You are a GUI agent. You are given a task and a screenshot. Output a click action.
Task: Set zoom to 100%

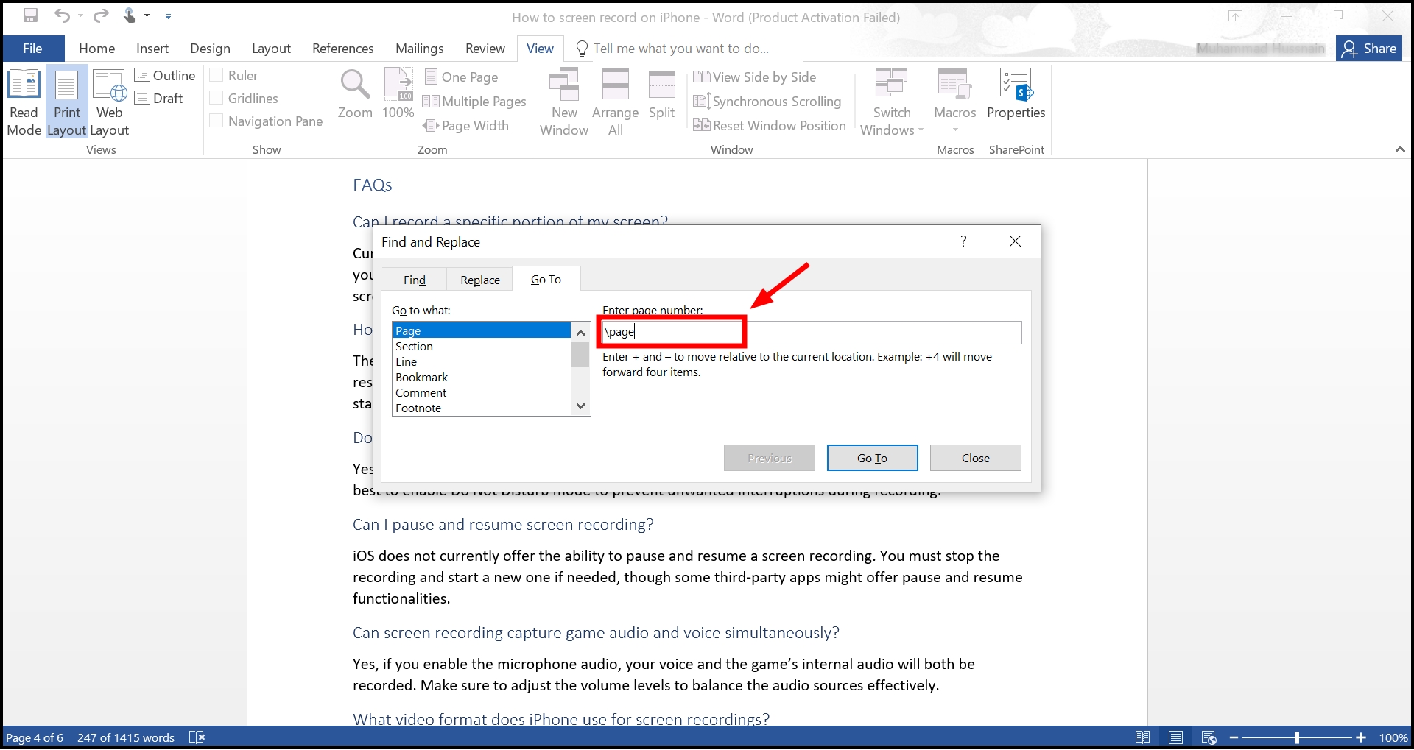pyautogui.click(x=398, y=94)
